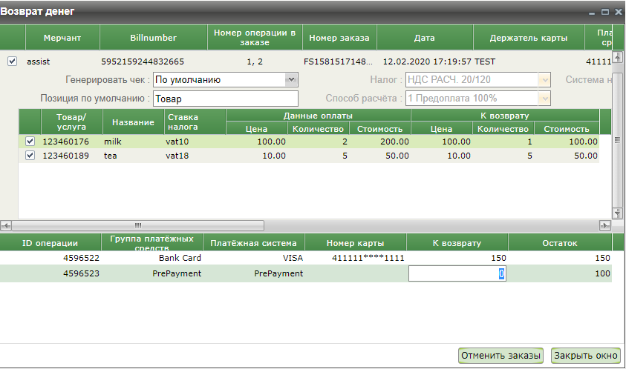Minimize the Возврат денег window
Image resolution: width=626 pixels, height=369 pixels.
tap(593, 12)
